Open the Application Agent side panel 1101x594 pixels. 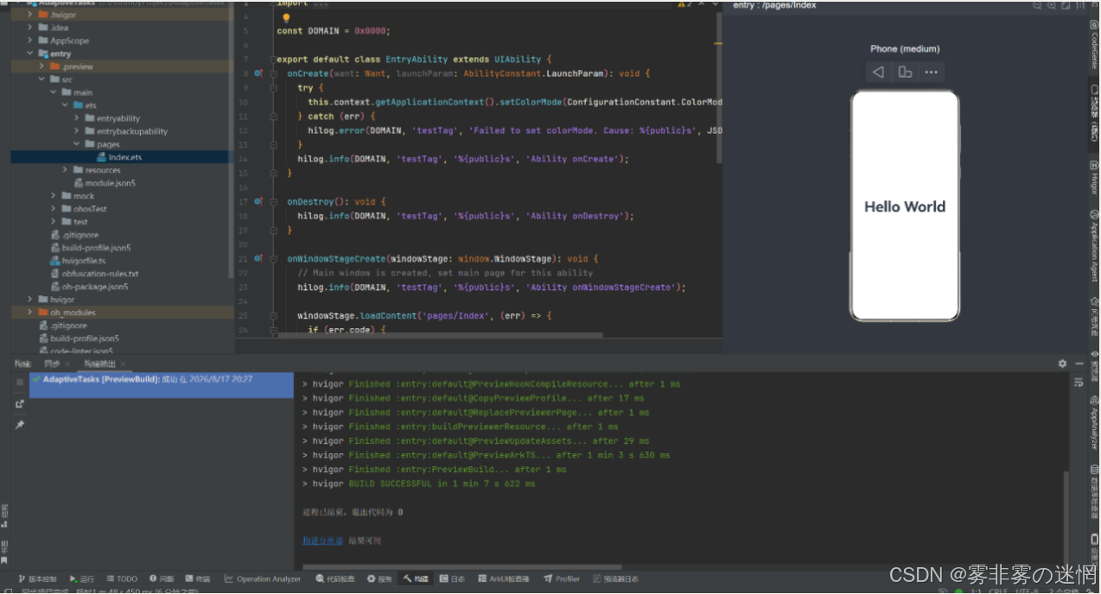[1094, 247]
